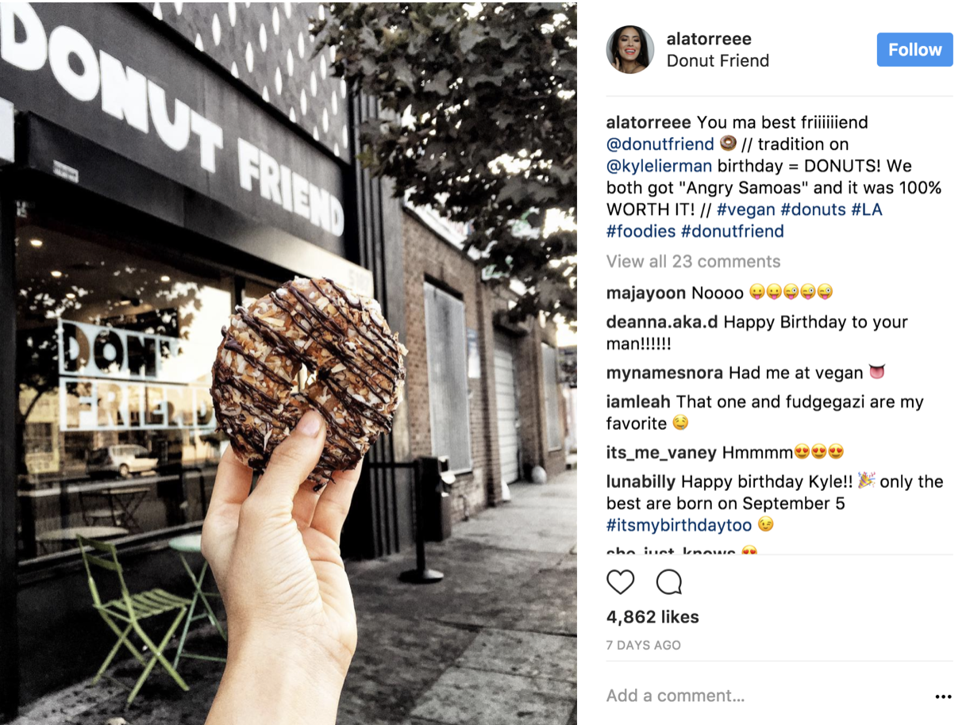The height and width of the screenshot is (725, 970).
Task: Open the donut photo
Action: 288,362
